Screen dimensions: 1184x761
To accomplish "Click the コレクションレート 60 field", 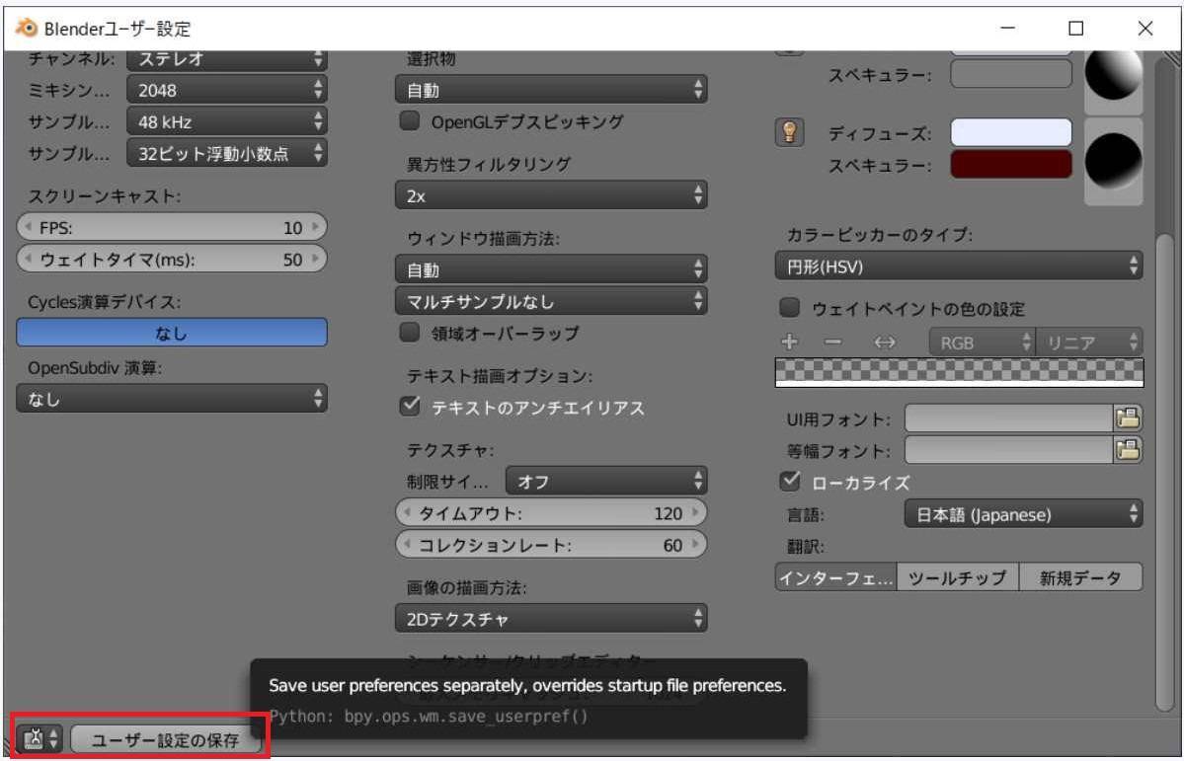I will click(550, 544).
